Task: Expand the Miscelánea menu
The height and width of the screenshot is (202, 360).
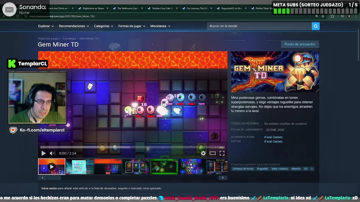Action: (x=160, y=26)
